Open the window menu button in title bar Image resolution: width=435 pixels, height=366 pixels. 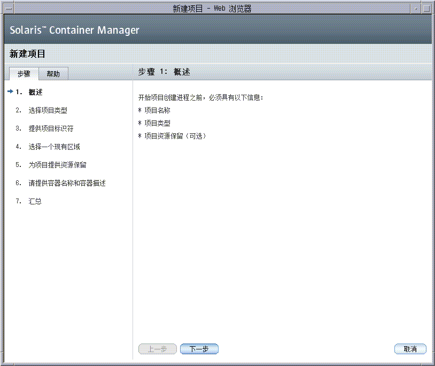(9, 9)
